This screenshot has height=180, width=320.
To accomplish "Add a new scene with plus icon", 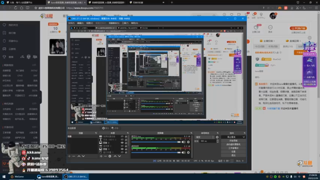I will (69, 156).
